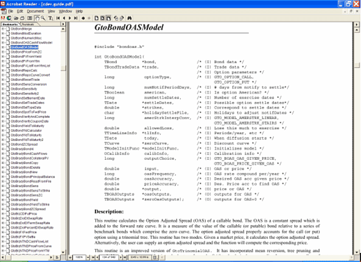Select the Text selection tool

tap(51, 18)
